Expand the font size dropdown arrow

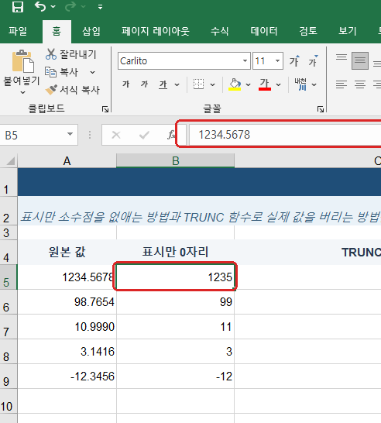pos(277,60)
